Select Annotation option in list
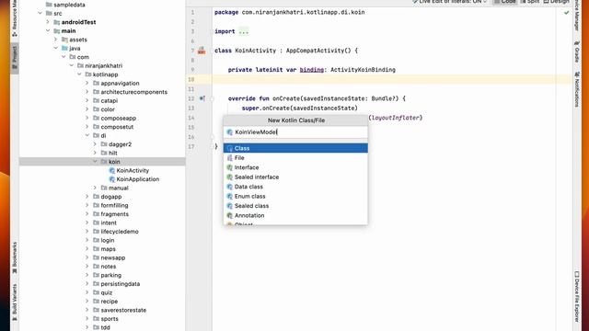The height and width of the screenshot is (331, 589). [295, 215]
